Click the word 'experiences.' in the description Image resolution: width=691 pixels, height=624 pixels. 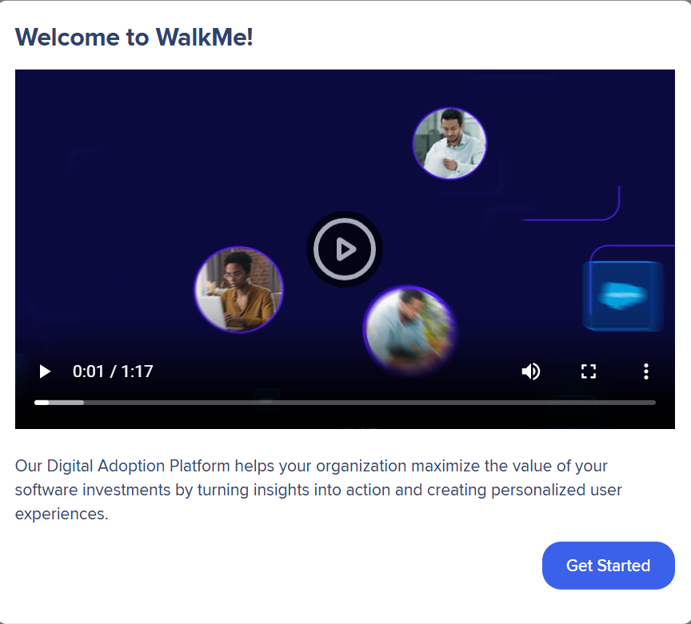click(62, 514)
